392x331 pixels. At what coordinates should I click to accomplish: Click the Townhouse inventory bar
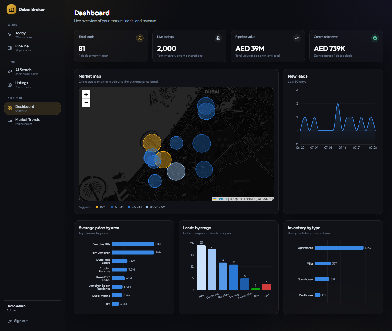tap(322, 279)
